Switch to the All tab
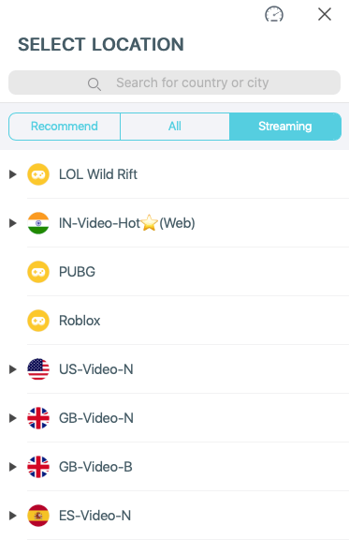 click(175, 127)
